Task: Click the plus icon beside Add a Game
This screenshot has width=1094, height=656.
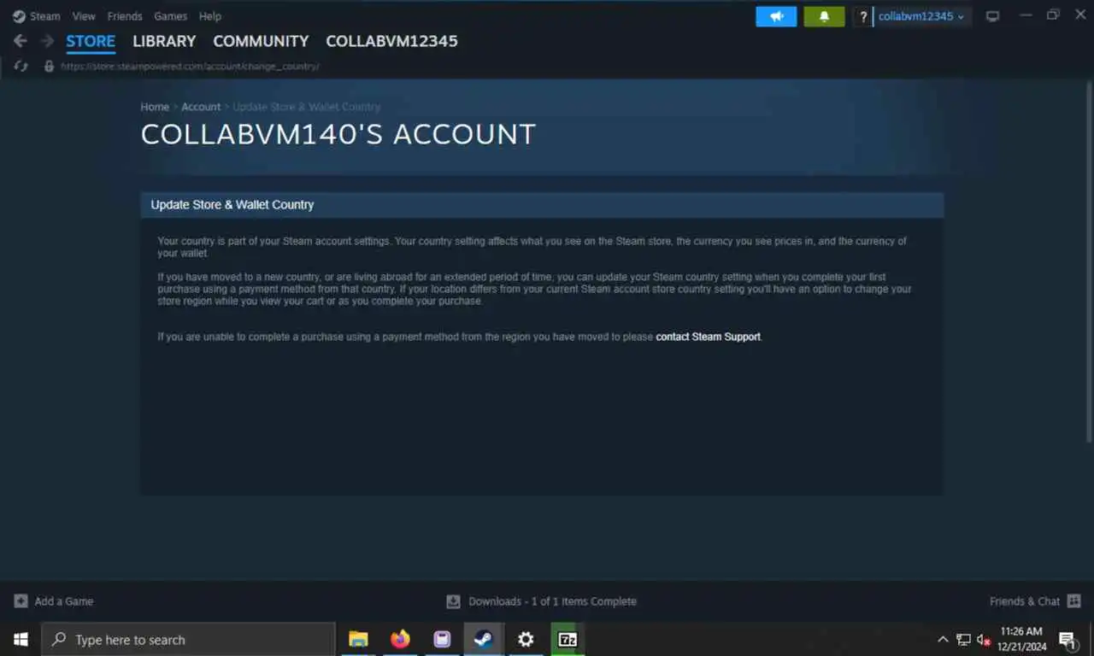Action: click(x=21, y=601)
